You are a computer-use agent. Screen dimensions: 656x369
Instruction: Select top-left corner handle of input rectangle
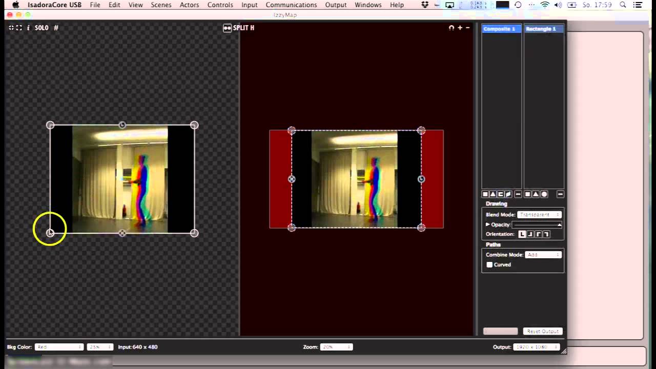coord(50,125)
